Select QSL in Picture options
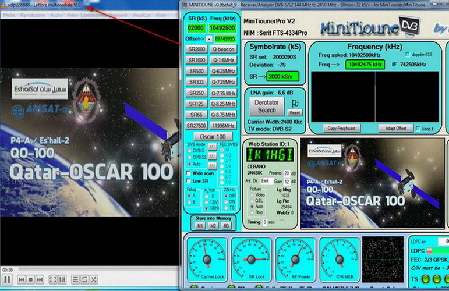The image size is (449, 291). click(x=252, y=201)
